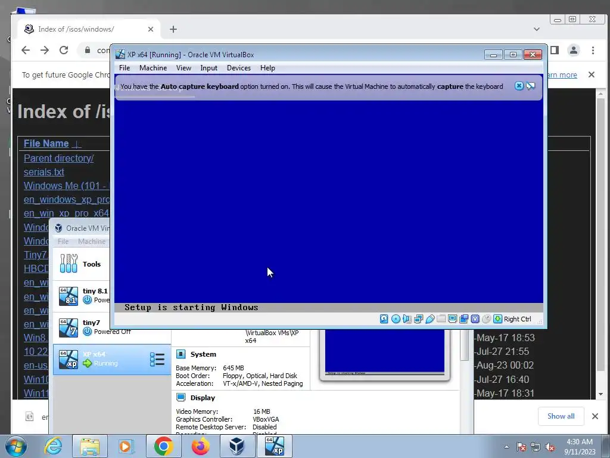Click CPU virtualization 'V' icon in status bar
610x458 pixels.
click(x=475, y=319)
